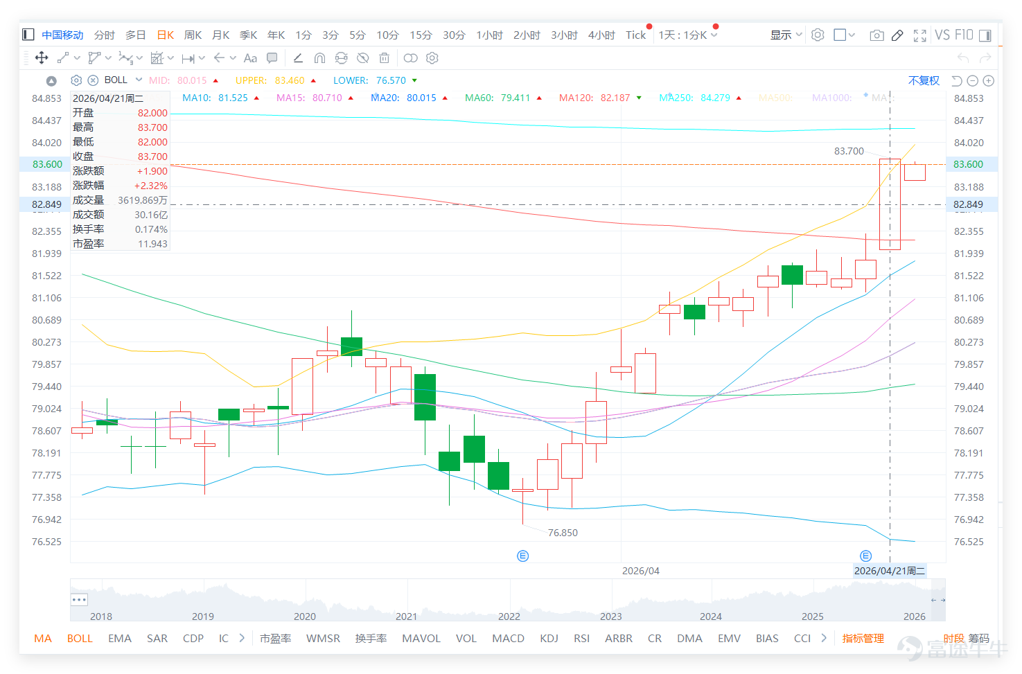Select the polygon shape drawing tool
1022x674 pixels.
point(94,57)
